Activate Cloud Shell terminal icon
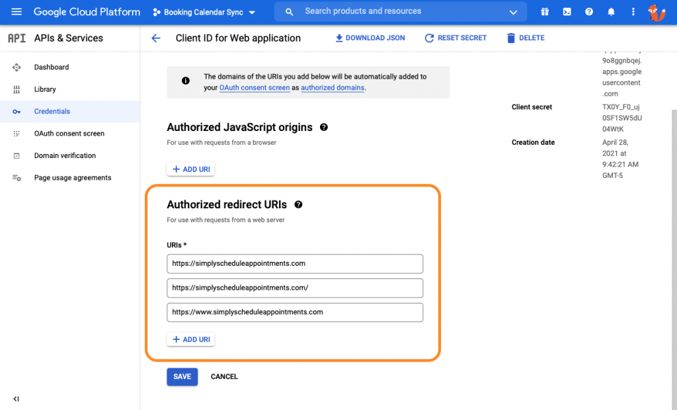 pos(567,12)
